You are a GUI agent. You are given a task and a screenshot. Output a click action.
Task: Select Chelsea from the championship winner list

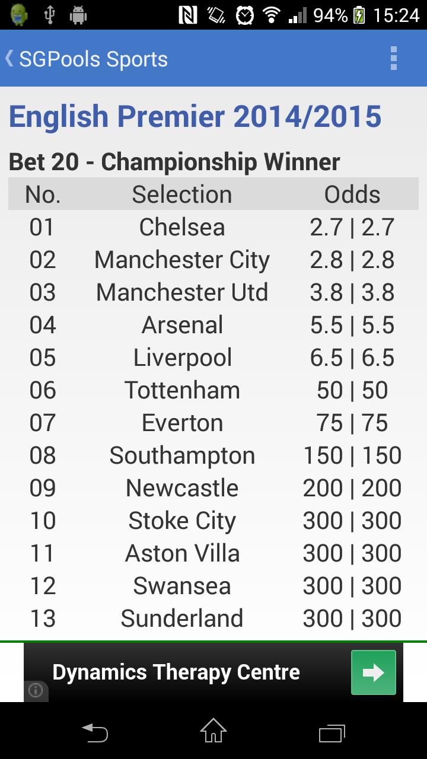click(182, 227)
